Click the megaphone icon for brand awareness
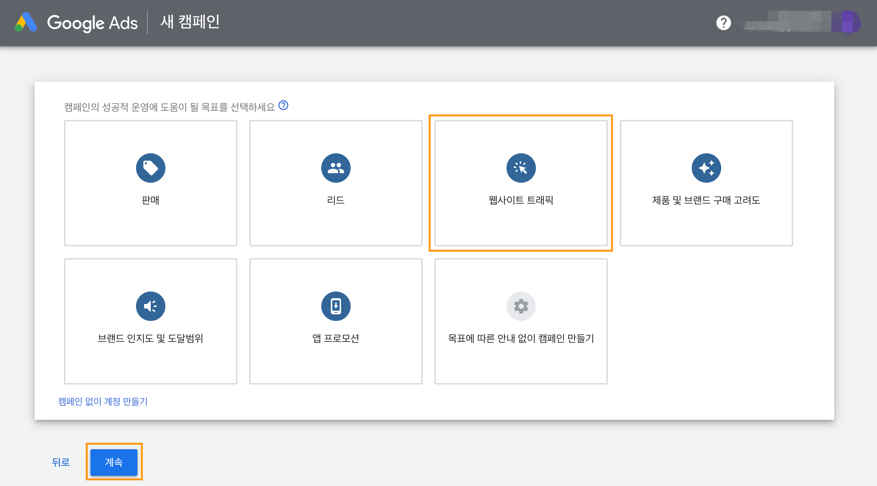The height and width of the screenshot is (486, 877). pyautogui.click(x=150, y=306)
